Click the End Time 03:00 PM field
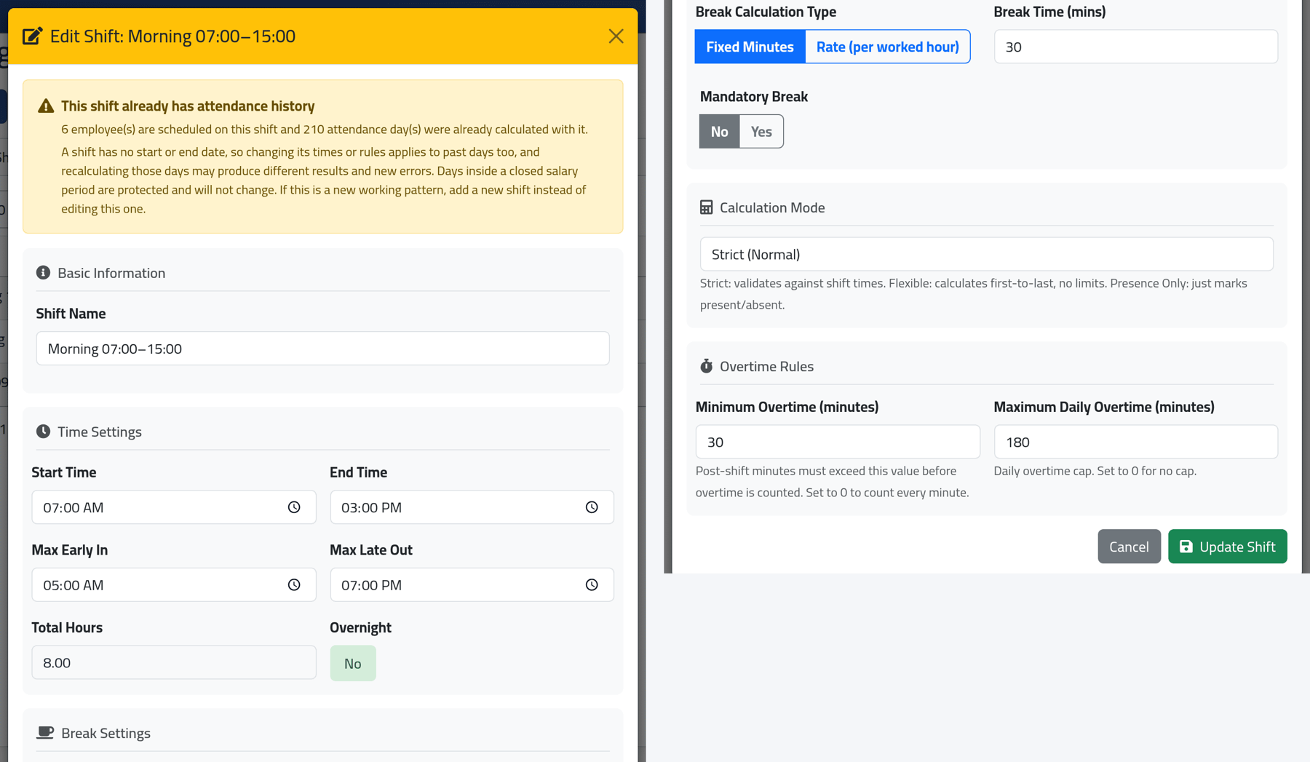Screen dimensions: 1310x762 click(x=472, y=507)
